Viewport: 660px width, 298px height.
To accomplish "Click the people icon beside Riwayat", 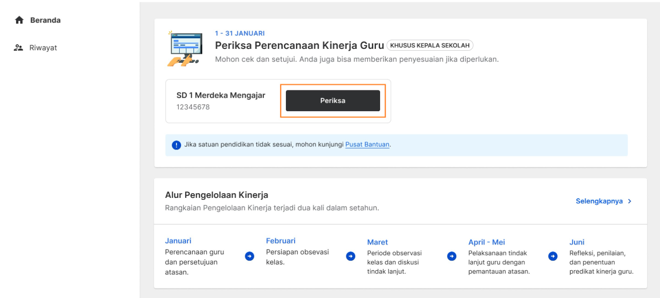I will click(x=19, y=48).
